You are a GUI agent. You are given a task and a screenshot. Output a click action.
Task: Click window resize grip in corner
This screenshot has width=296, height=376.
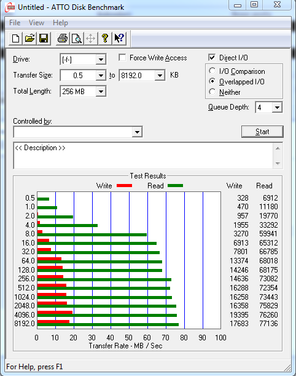point(288,367)
